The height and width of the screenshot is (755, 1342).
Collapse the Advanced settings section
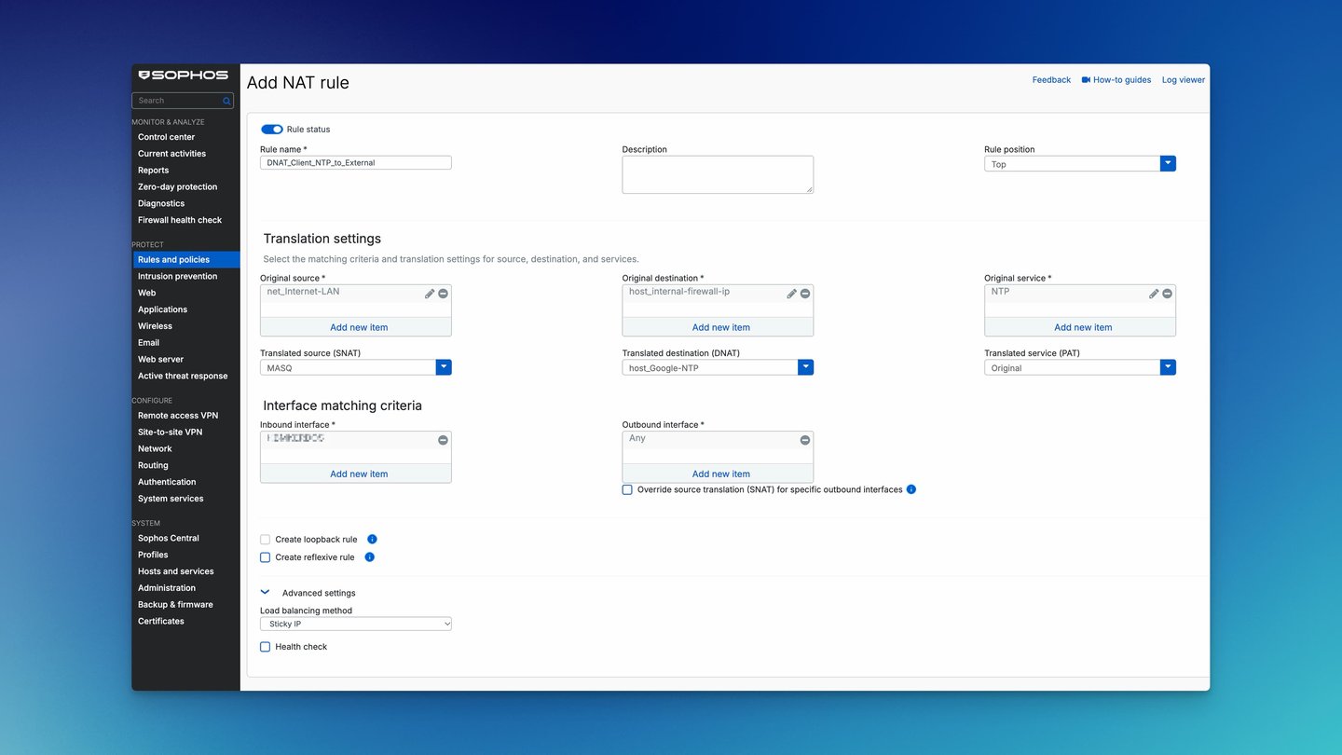[266, 592]
